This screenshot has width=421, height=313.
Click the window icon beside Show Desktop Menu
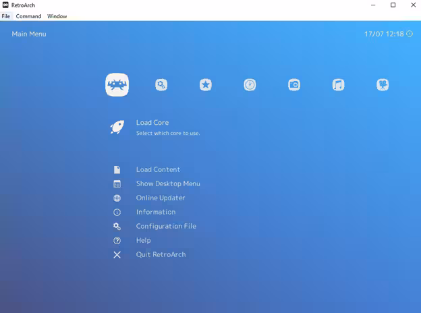click(117, 184)
